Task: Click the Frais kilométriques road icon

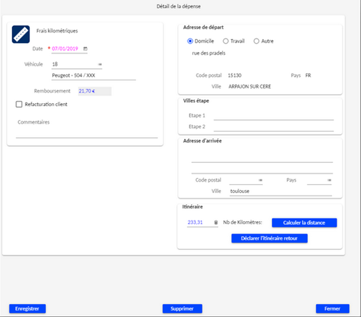Action: pos(21,34)
